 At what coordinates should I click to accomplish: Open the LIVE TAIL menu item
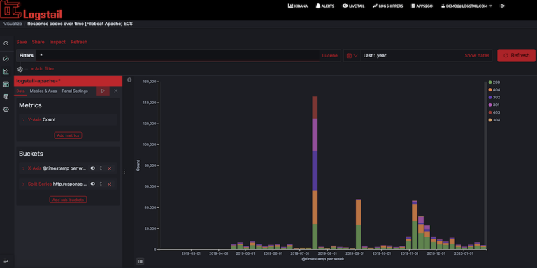click(353, 6)
